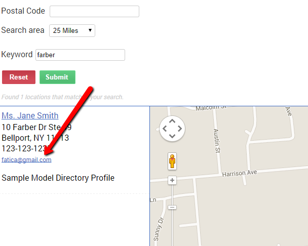
Task: Select the Sample Model Directory Profile text
Action: (58, 178)
